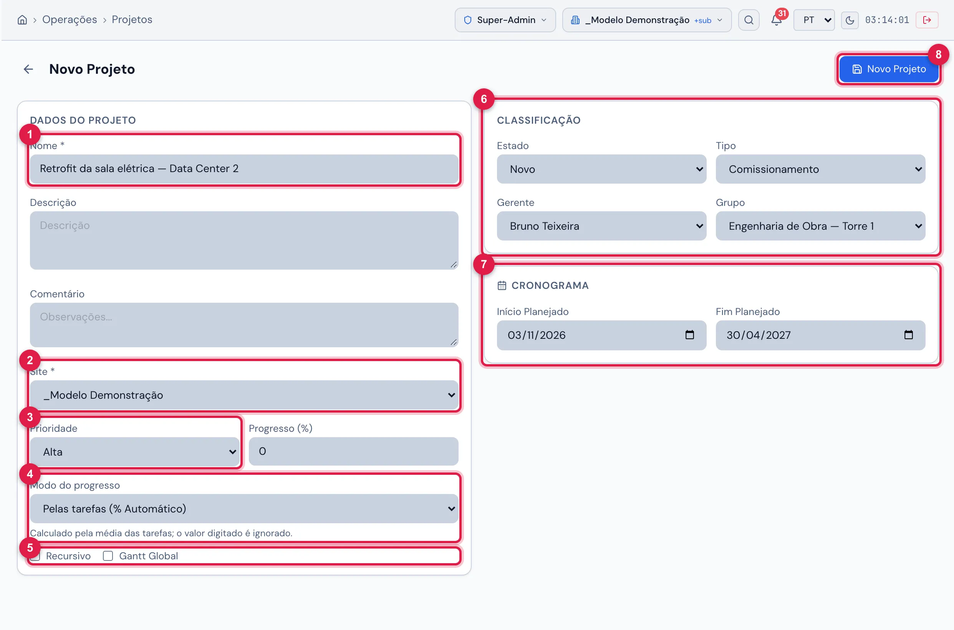954x630 pixels.
Task: Enable the Gantt Global checkbox
Action: pyautogui.click(x=108, y=556)
